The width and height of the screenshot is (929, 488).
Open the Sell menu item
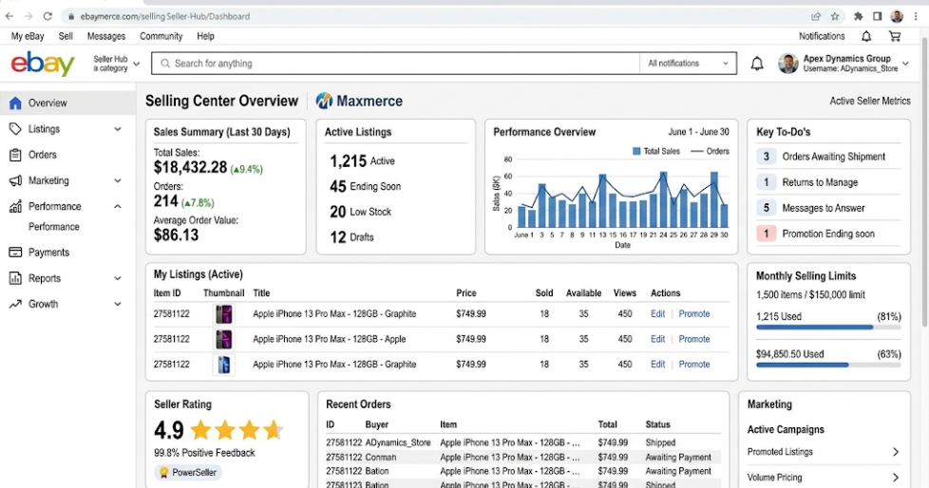coord(66,36)
